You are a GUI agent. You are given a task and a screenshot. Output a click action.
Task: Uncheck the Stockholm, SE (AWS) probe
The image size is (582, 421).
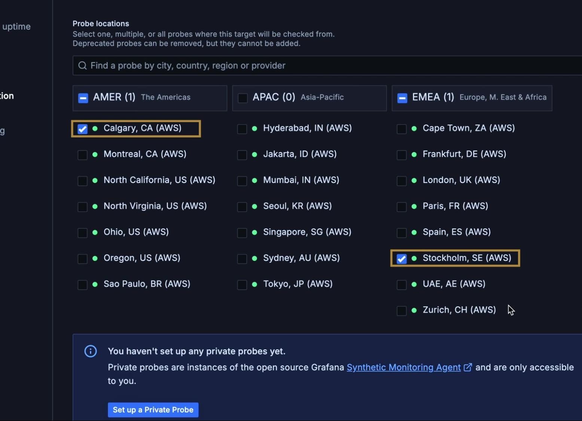[x=402, y=259]
